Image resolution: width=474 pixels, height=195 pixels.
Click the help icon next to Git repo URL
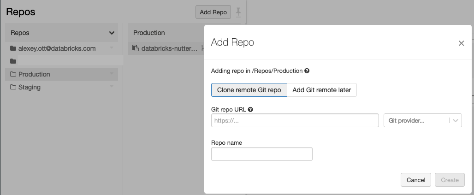point(250,110)
